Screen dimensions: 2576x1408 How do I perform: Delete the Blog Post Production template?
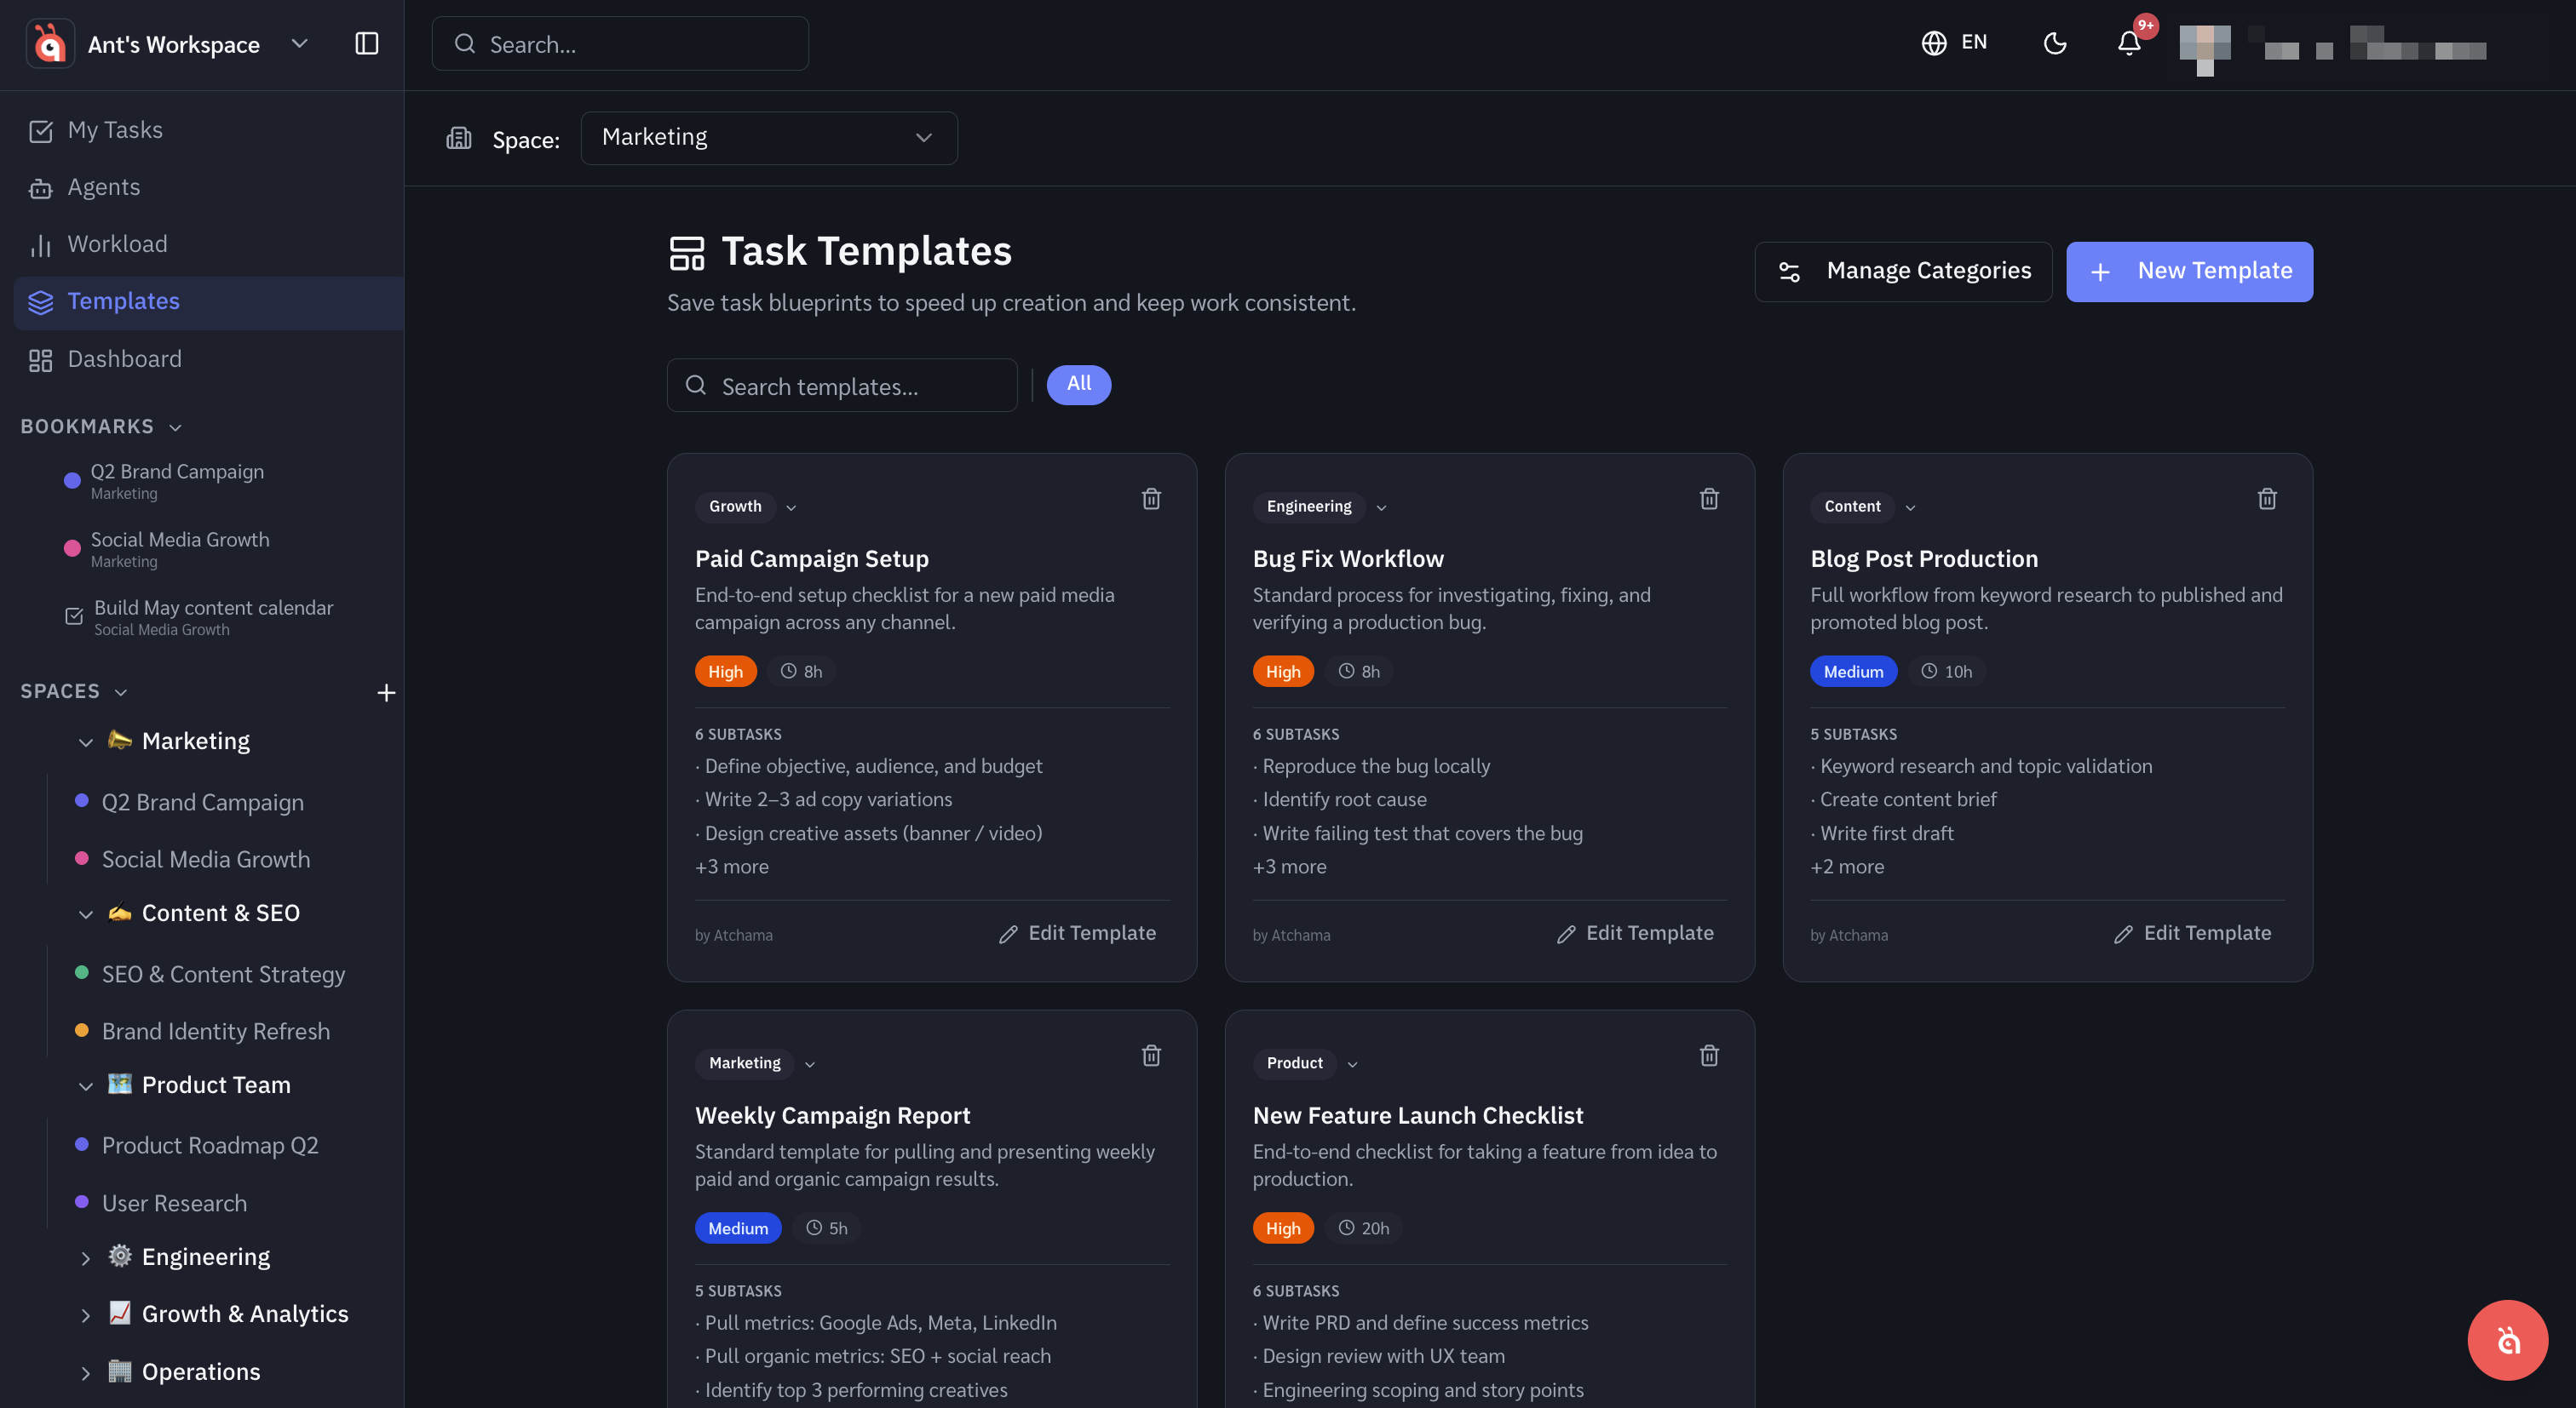[2267, 499]
